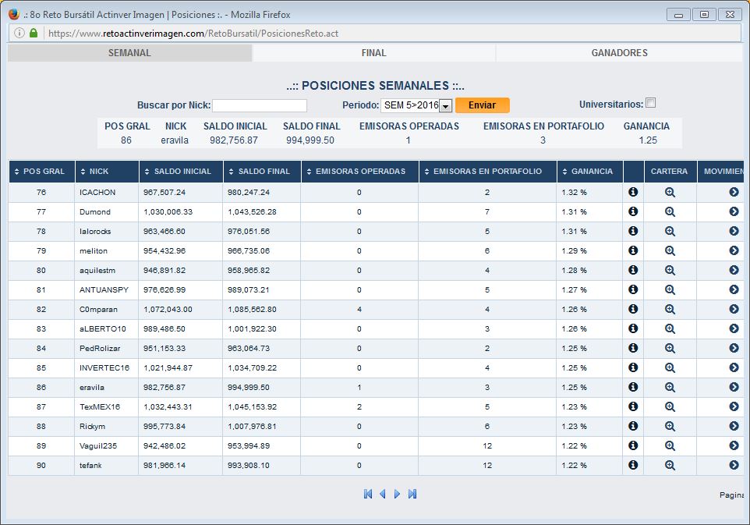Enable the Universitarios checkbox
The height and width of the screenshot is (525, 750).
pos(651,103)
